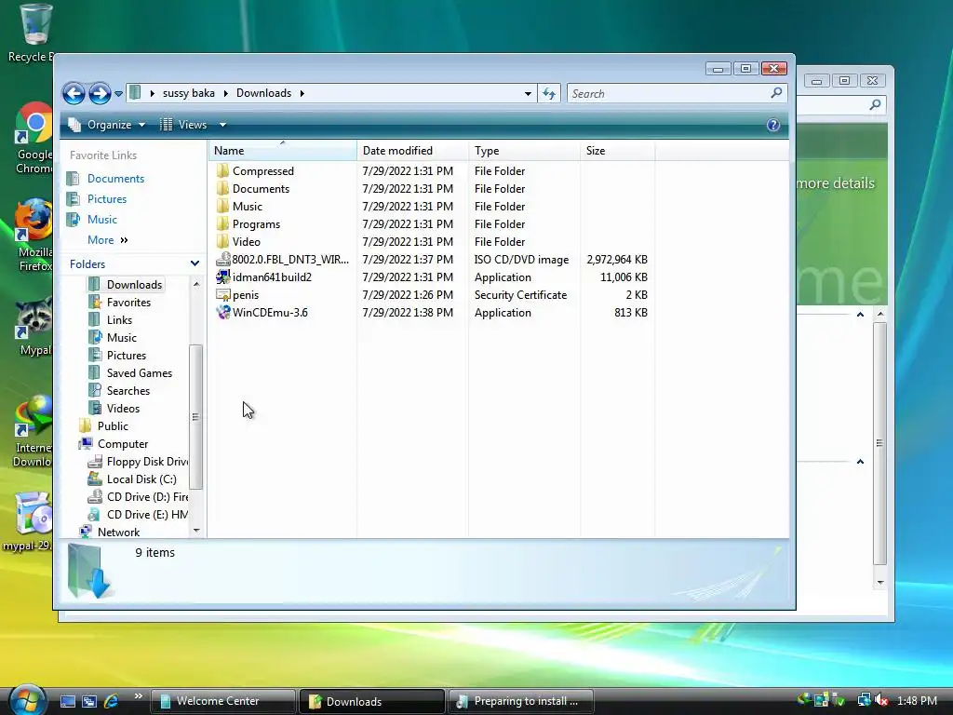Image resolution: width=953 pixels, height=715 pixels.
Task: Click the Compressed folder icon
Action: pos(223,171)
